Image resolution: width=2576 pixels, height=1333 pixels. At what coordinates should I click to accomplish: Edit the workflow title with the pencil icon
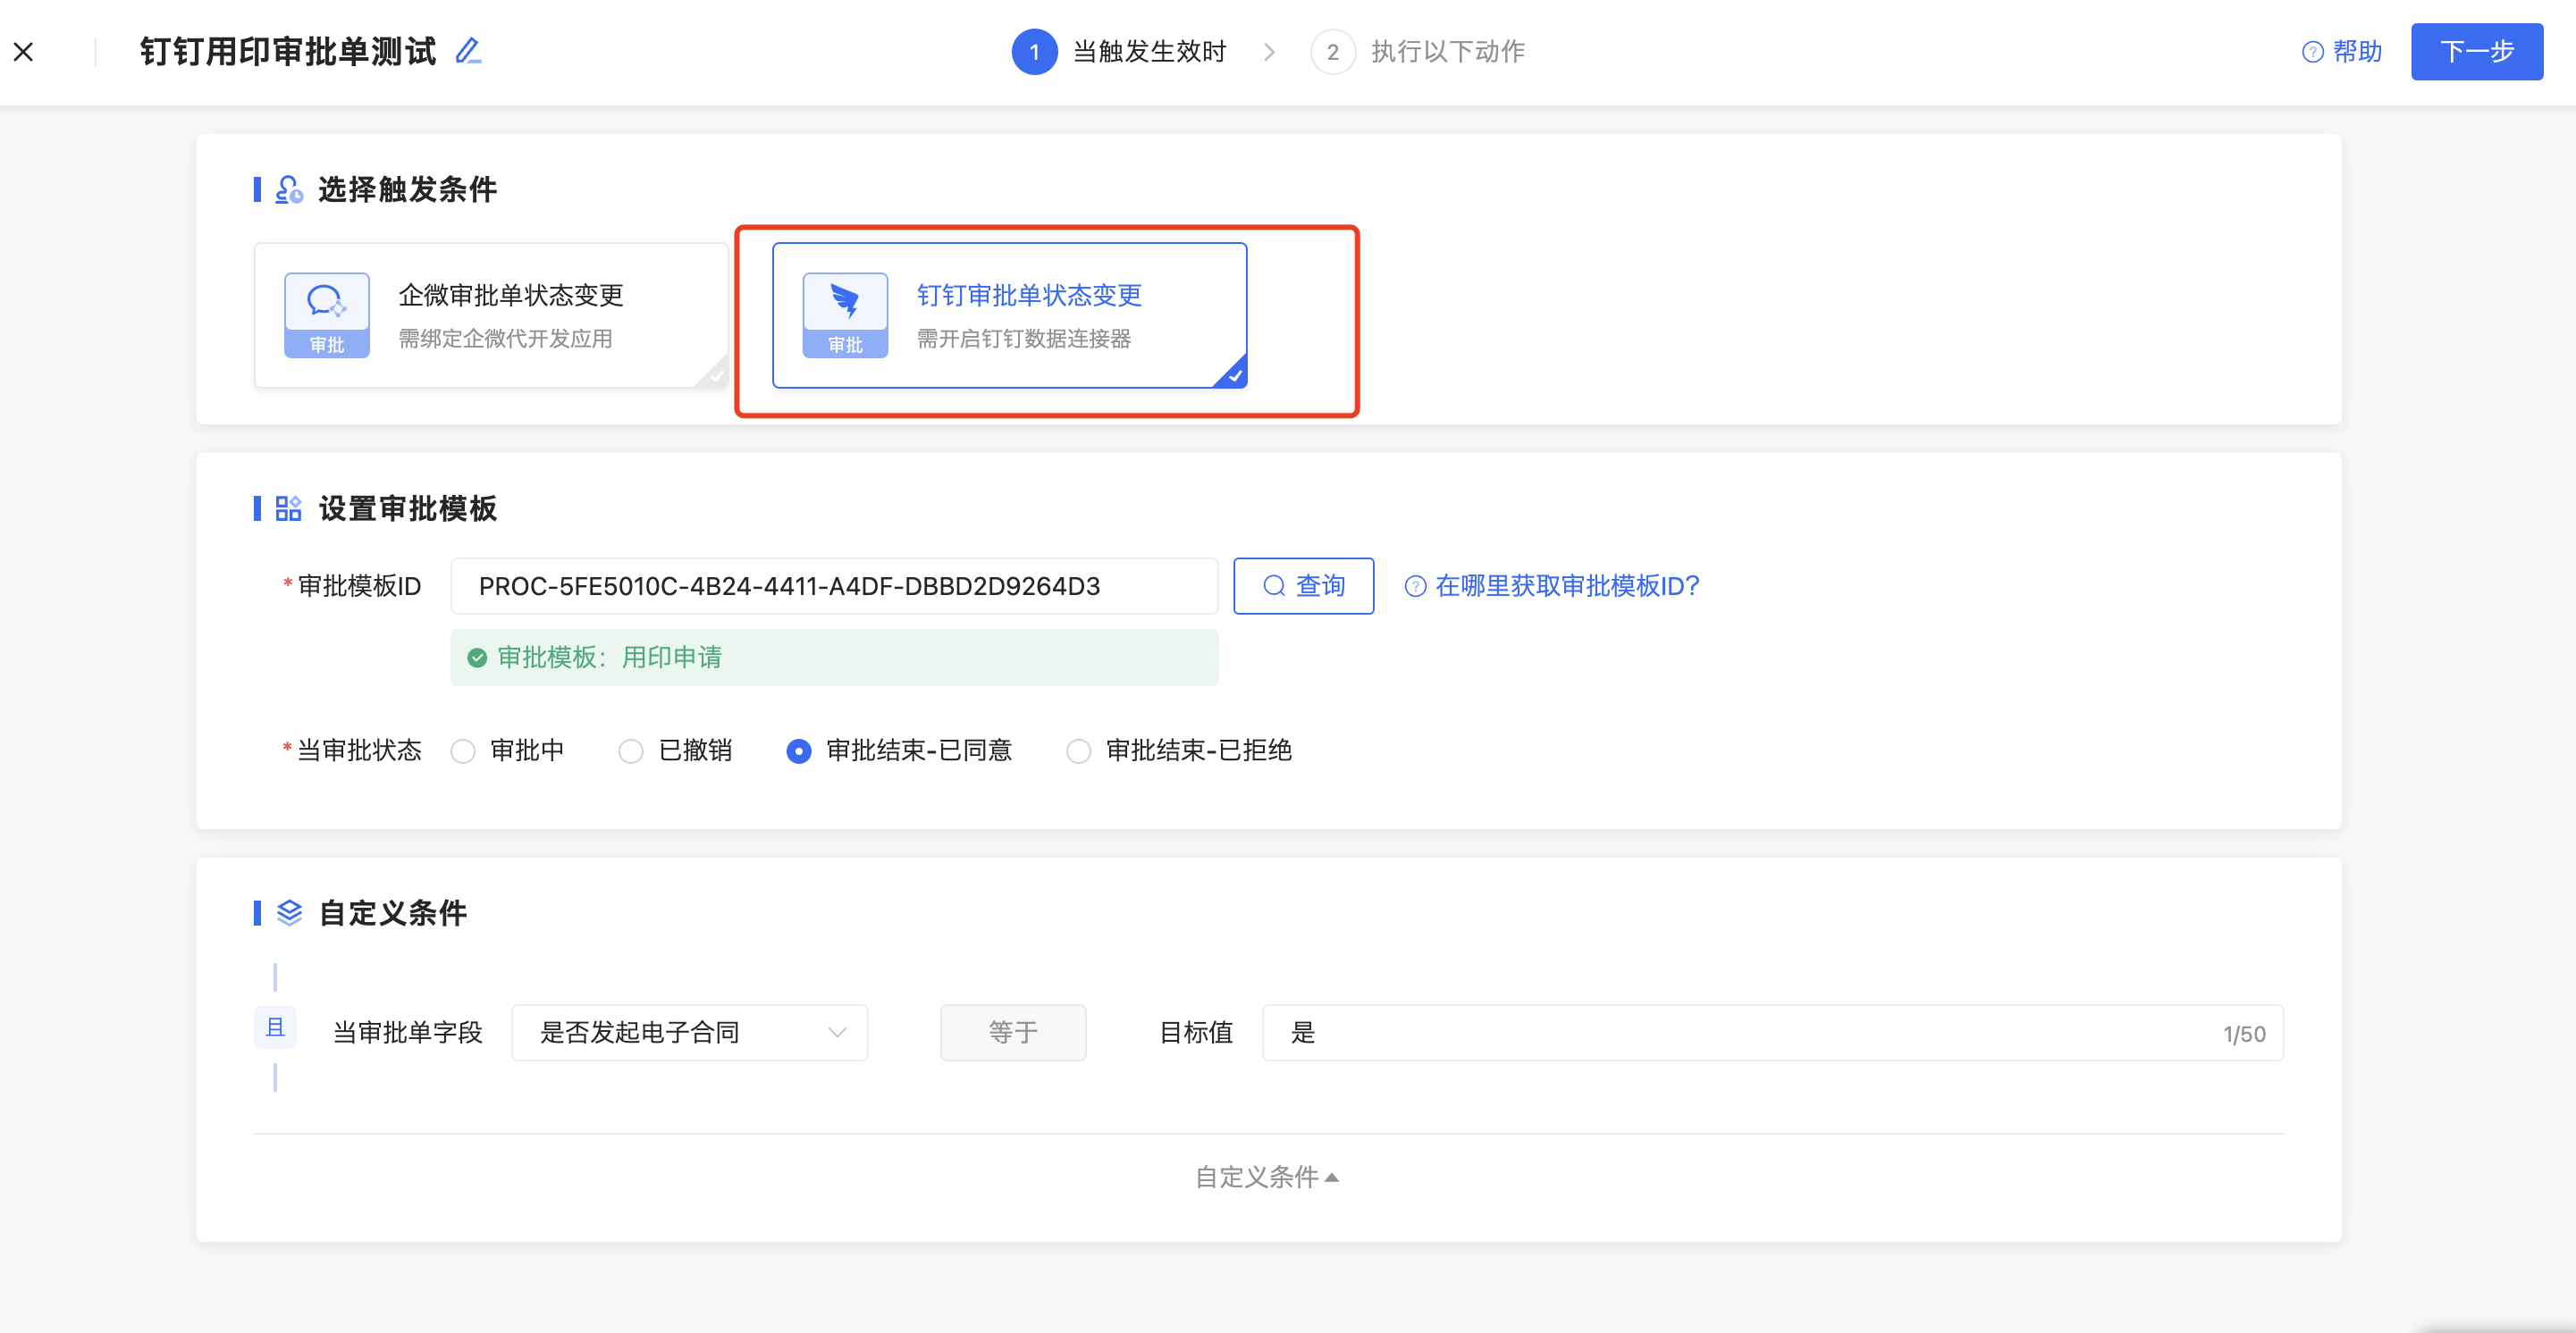[468, 51]
